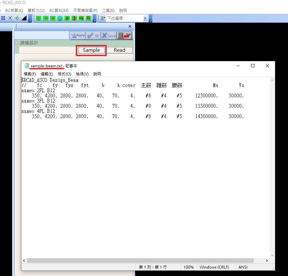Close the sample-beam.txt Notepad window
Viewport: 288px width, 276px height.
(x=268, y=66)
